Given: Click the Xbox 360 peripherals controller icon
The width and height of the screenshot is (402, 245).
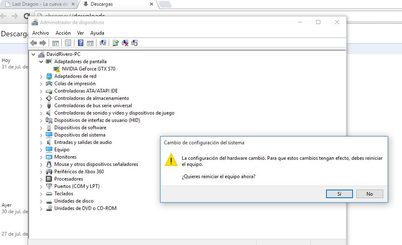Looking at the screenshot, I should tap(49, 172).
